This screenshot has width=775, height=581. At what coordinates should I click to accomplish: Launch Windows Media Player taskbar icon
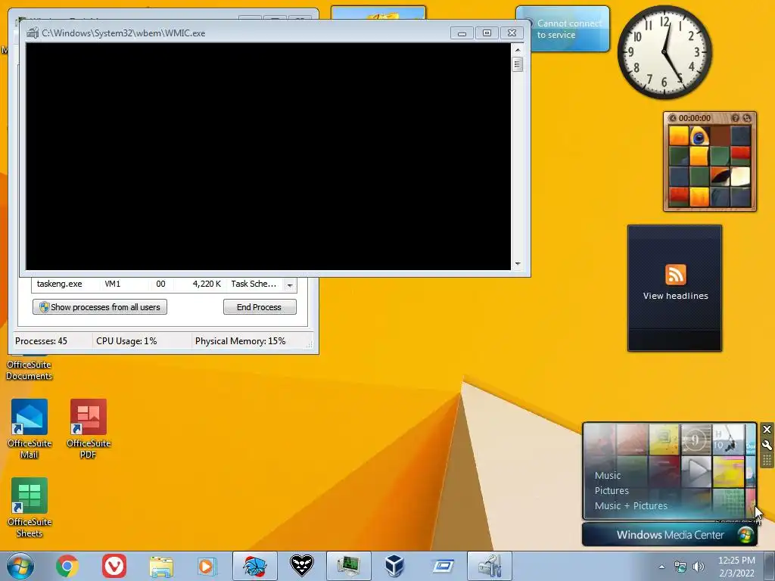click(x=207, y=566)
